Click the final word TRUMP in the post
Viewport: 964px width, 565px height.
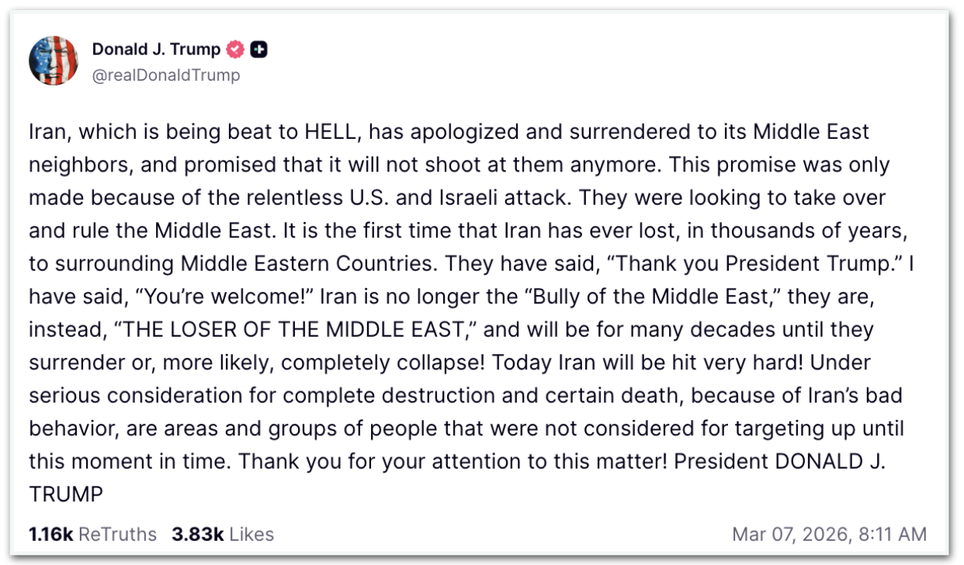pos(66,494)
